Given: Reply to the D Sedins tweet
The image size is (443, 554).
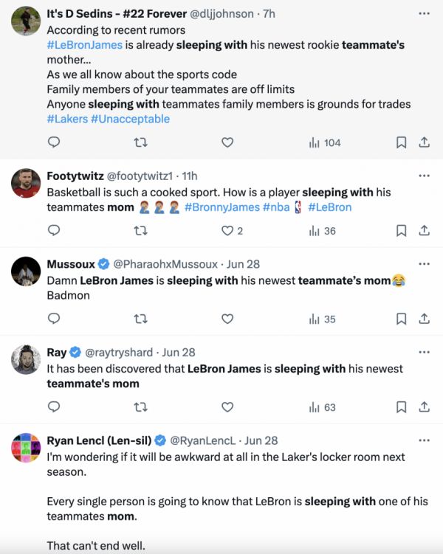Looking at the screenshot, I should tap(54, 142).
